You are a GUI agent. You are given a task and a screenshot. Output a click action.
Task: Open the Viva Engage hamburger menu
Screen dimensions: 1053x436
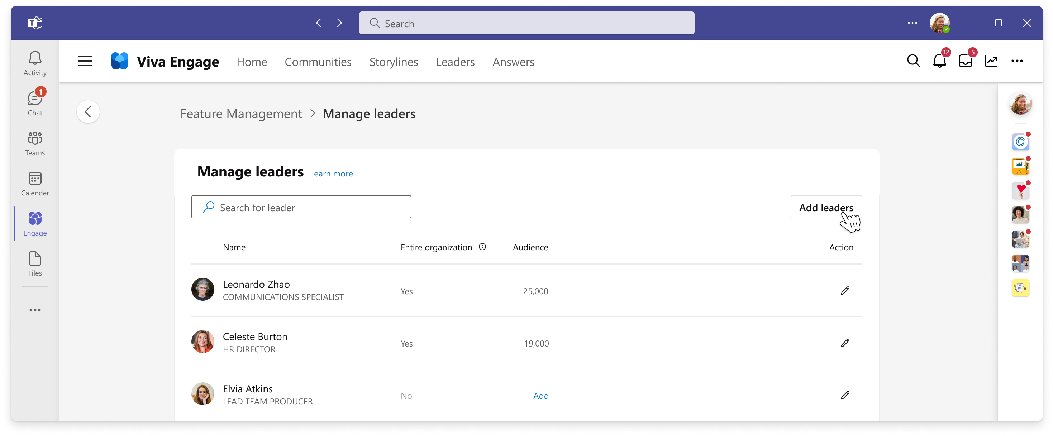coord(85,61)
